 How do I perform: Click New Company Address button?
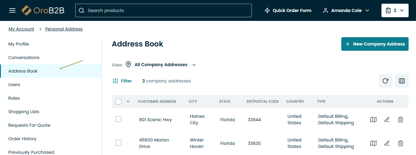[375, 44]
